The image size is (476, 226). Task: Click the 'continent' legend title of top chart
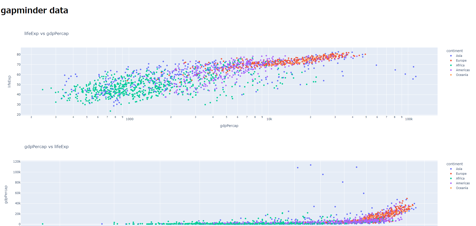[454, 51]
